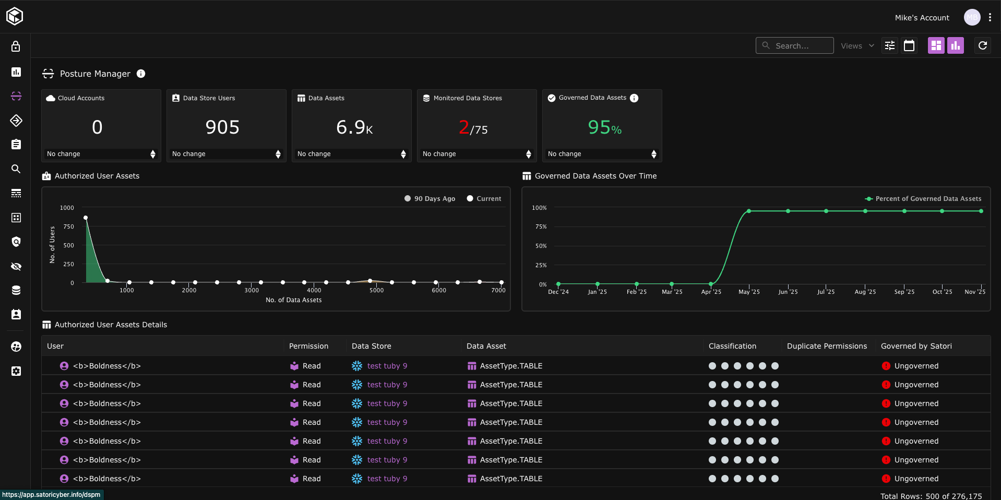Expand the Views dropdown
The image size is (1001, 500).
(x=857, y=46)
